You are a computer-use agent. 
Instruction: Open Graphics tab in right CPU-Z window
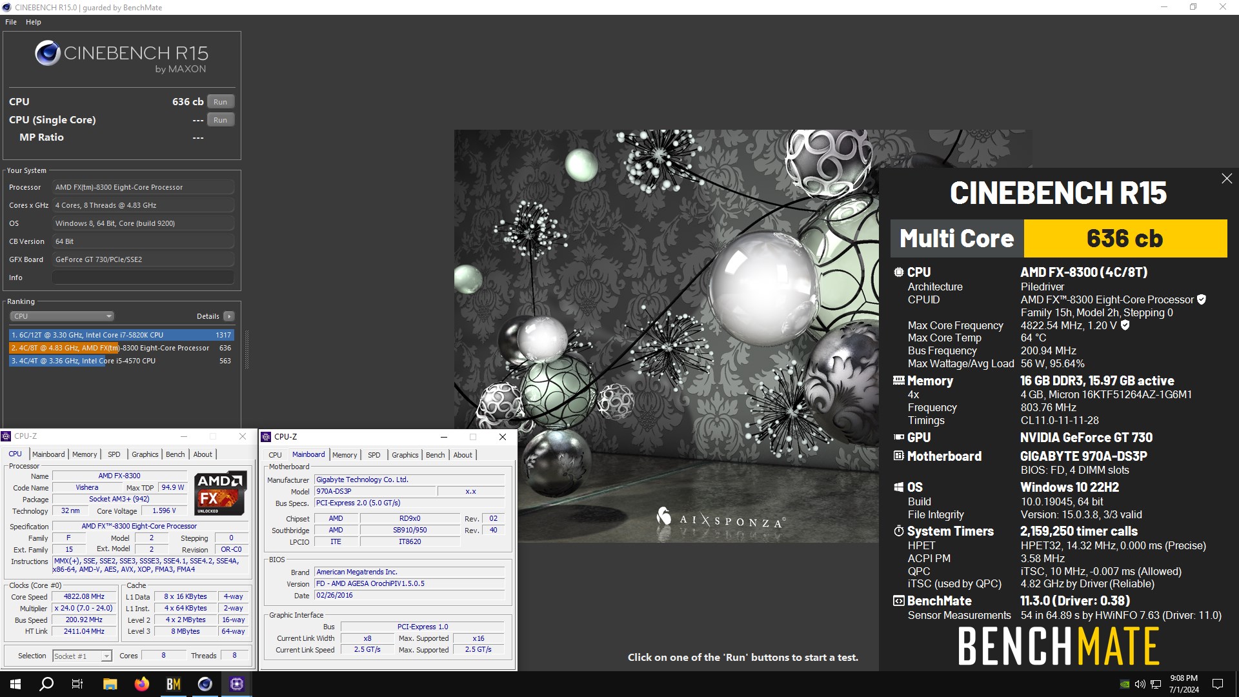pos(405,455)
